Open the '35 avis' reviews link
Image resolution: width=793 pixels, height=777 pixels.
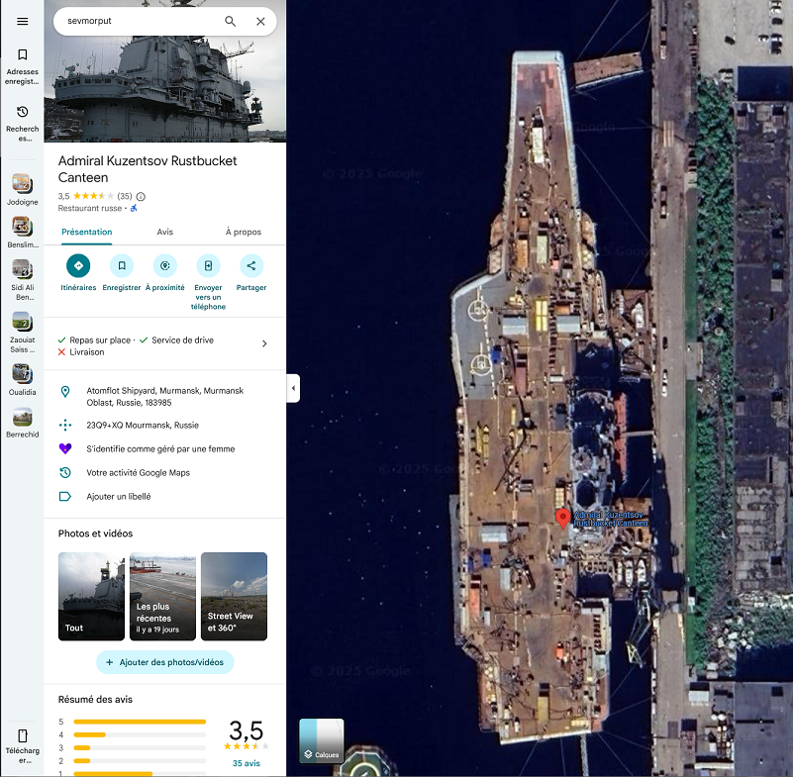[247, 763]
